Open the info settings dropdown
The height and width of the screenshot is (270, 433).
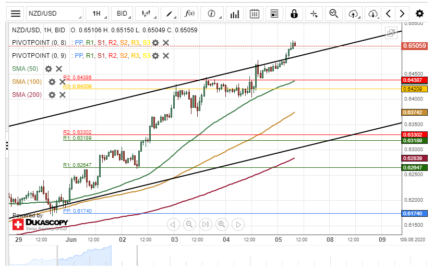pyautogui.click(x=211, y=14)
